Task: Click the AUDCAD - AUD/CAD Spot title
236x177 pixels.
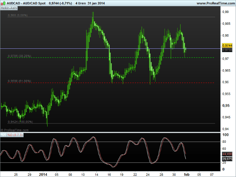Action: click(x=26, y=3)
